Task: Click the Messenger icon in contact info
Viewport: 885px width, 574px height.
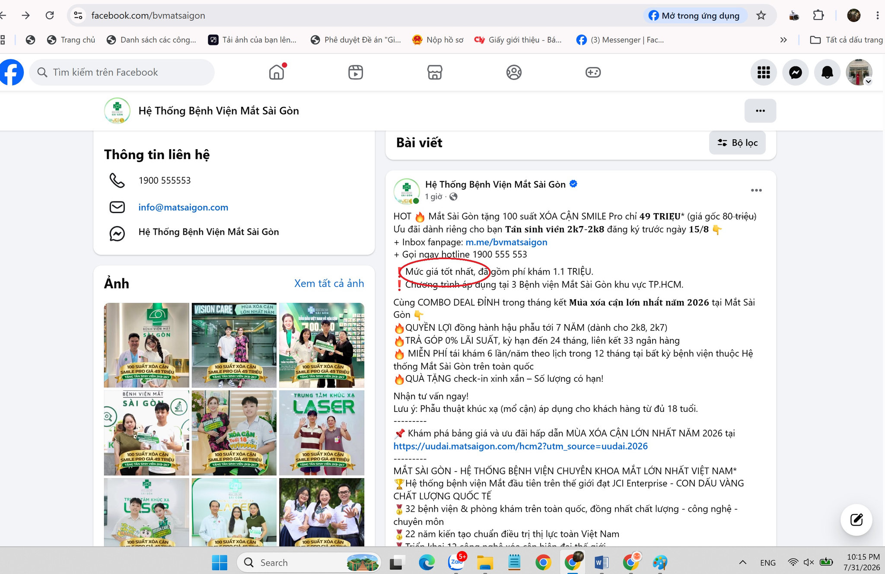Action: (117, 233)
